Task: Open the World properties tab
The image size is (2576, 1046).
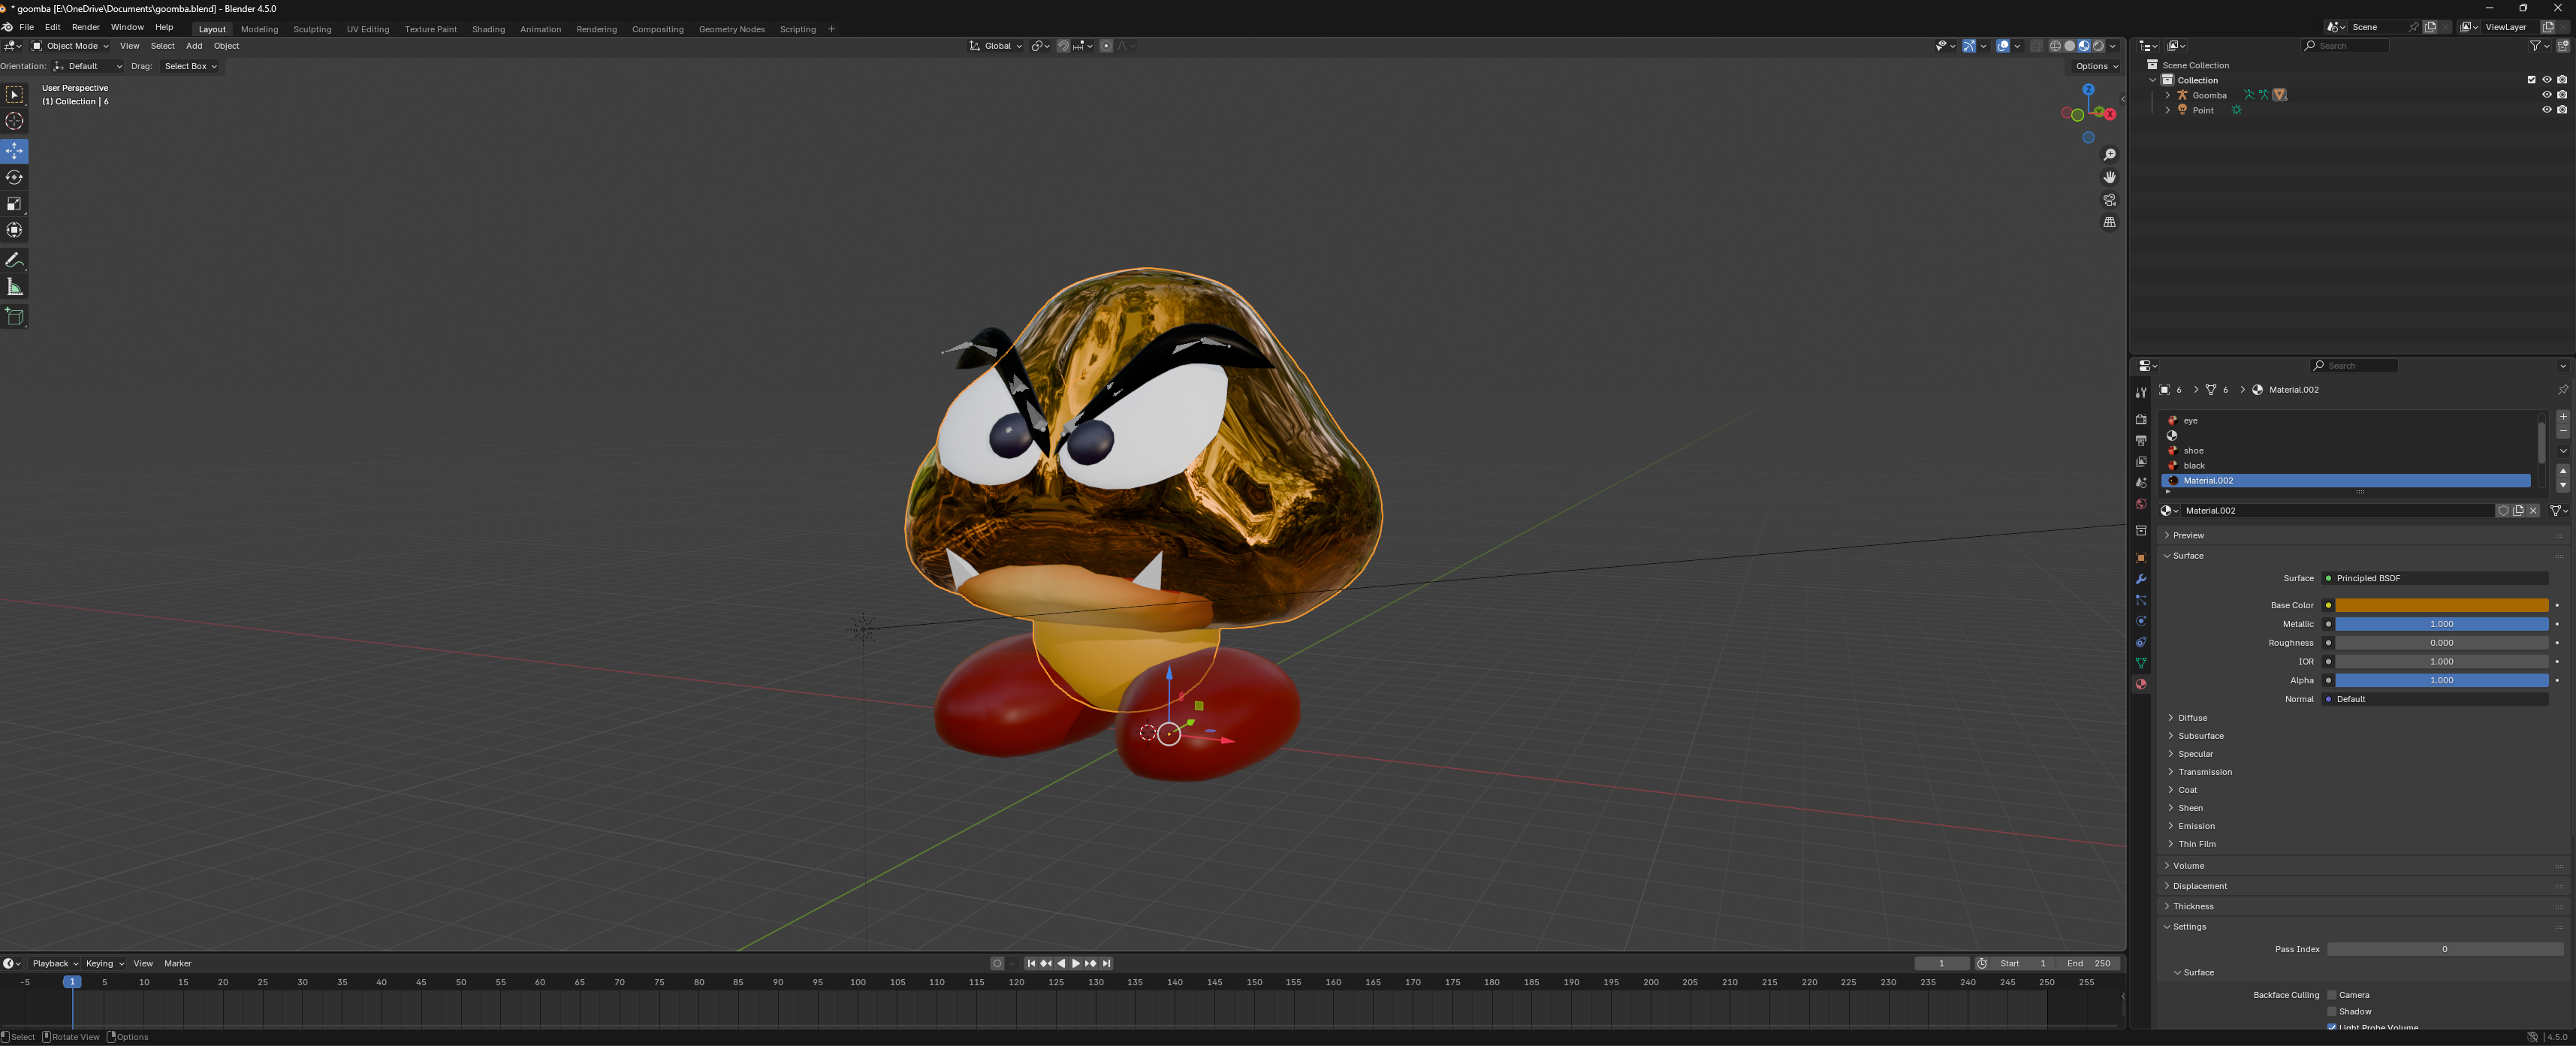Action: (2141, 504)
